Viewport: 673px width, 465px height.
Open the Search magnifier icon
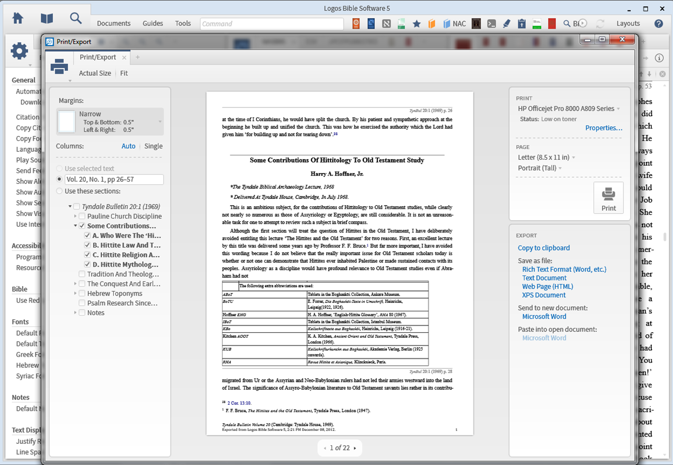click(76, 18)
